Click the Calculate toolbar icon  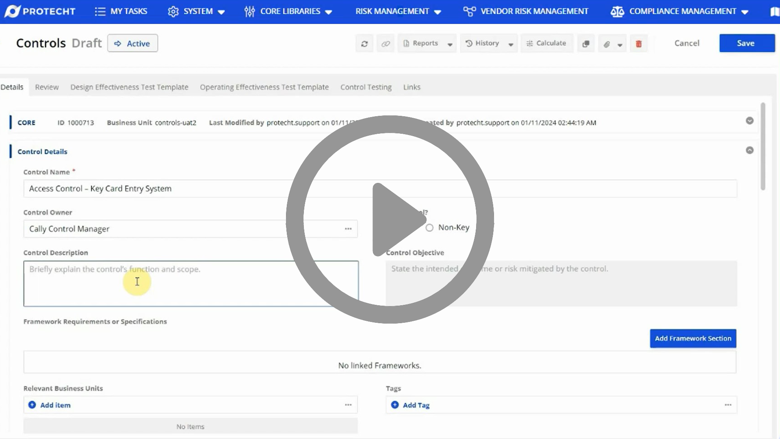(x=546, y=43)
